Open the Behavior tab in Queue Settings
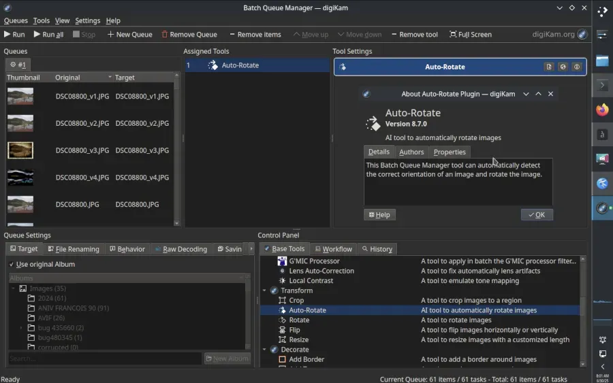This screenshot has width=613, height=383. tap(127, 249)
